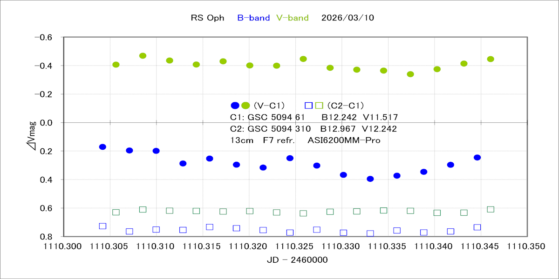
Task: Click the rightmost green hollow square point
Action: point(491,209)
